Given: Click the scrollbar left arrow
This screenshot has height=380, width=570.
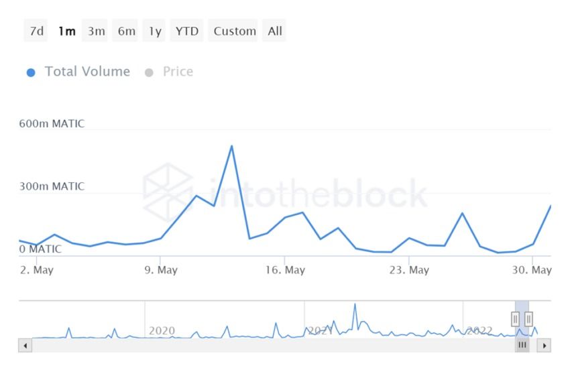Looking at the screenshot, I should [x=25, y=345].
